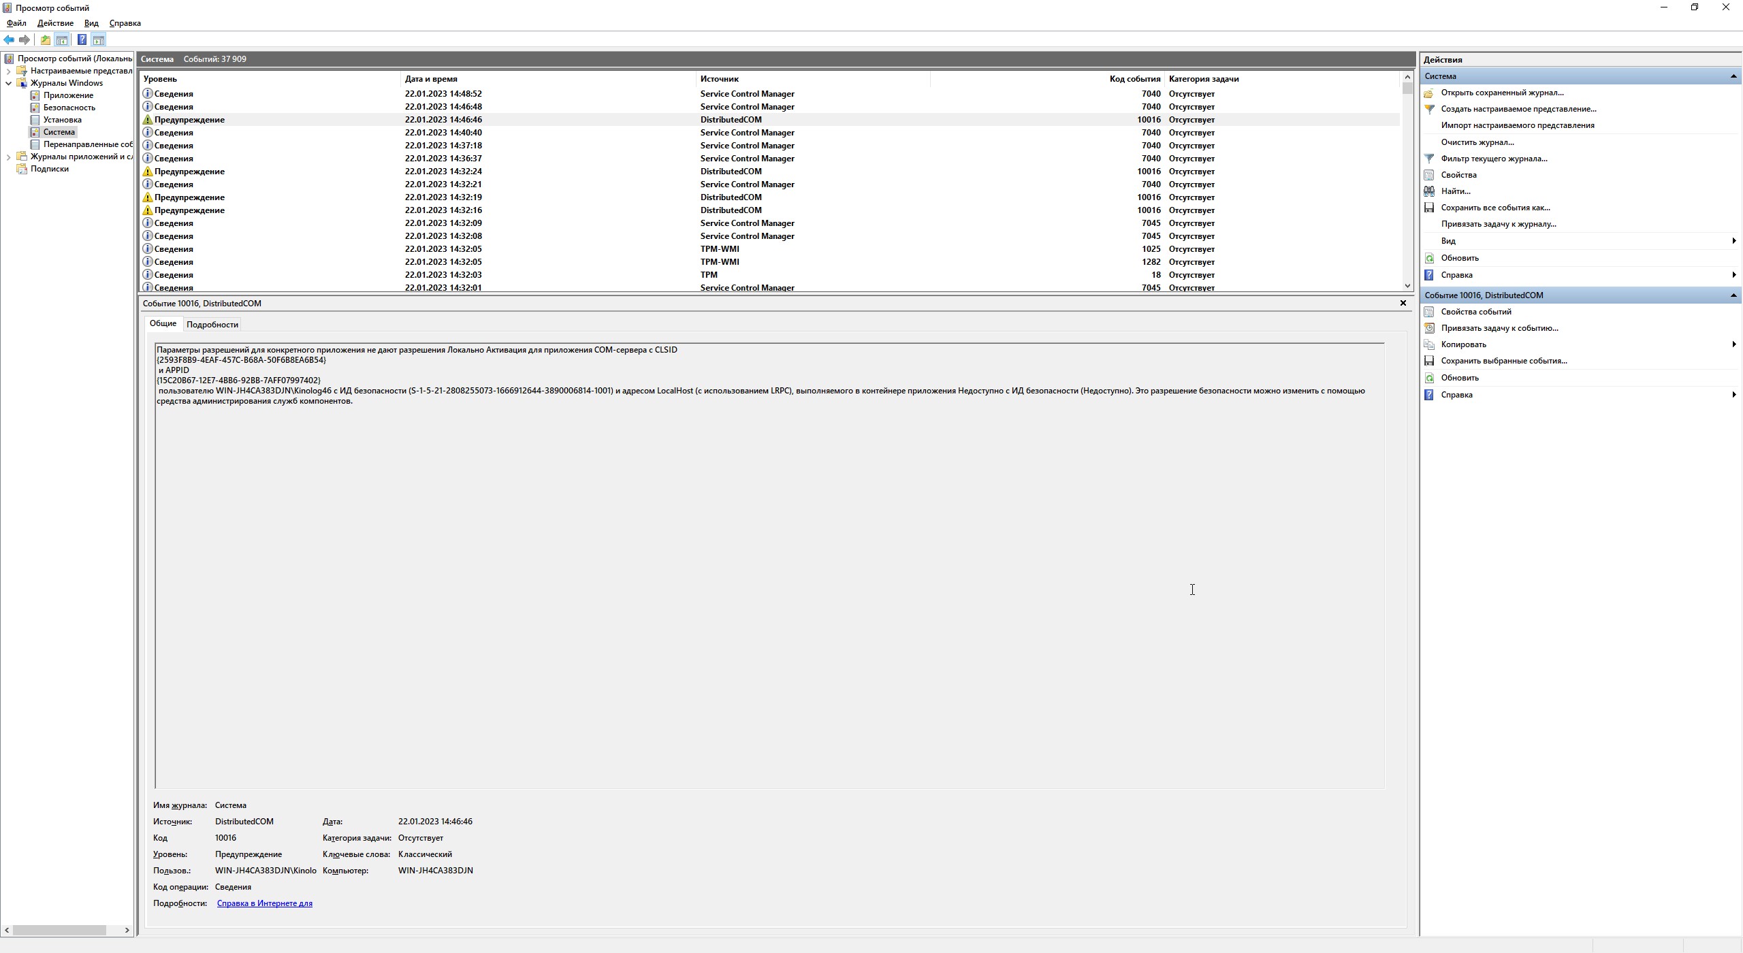Click Очистить журнал in the Actions pane
Viewport: 1743px width, 953px height.
click(x=1477, y=142)
